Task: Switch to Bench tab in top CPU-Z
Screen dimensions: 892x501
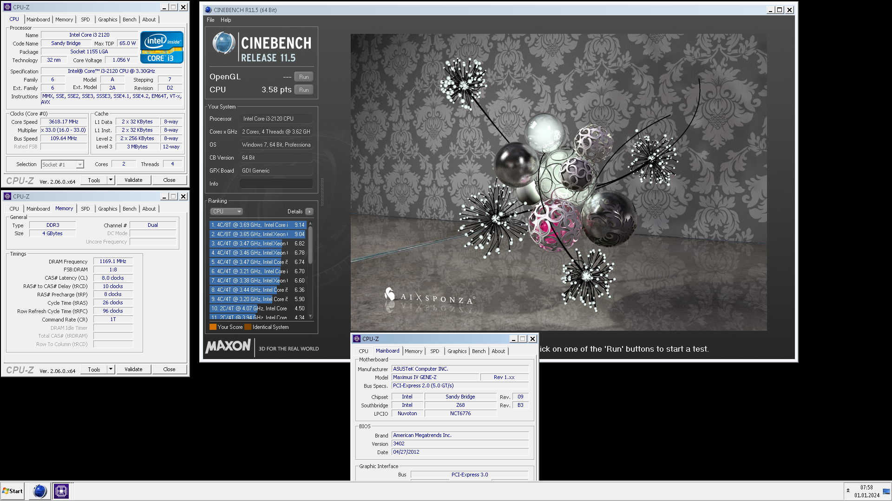Action: pos(130,19)
